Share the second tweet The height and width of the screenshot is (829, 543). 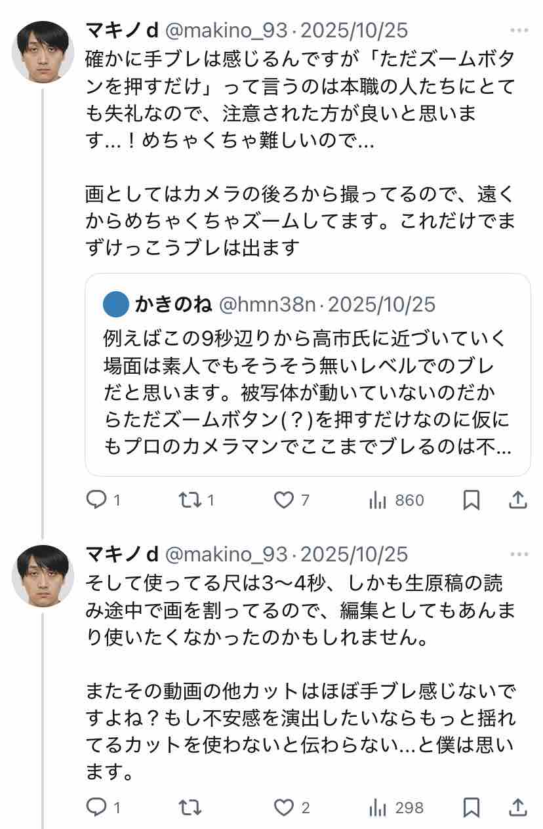518,807
